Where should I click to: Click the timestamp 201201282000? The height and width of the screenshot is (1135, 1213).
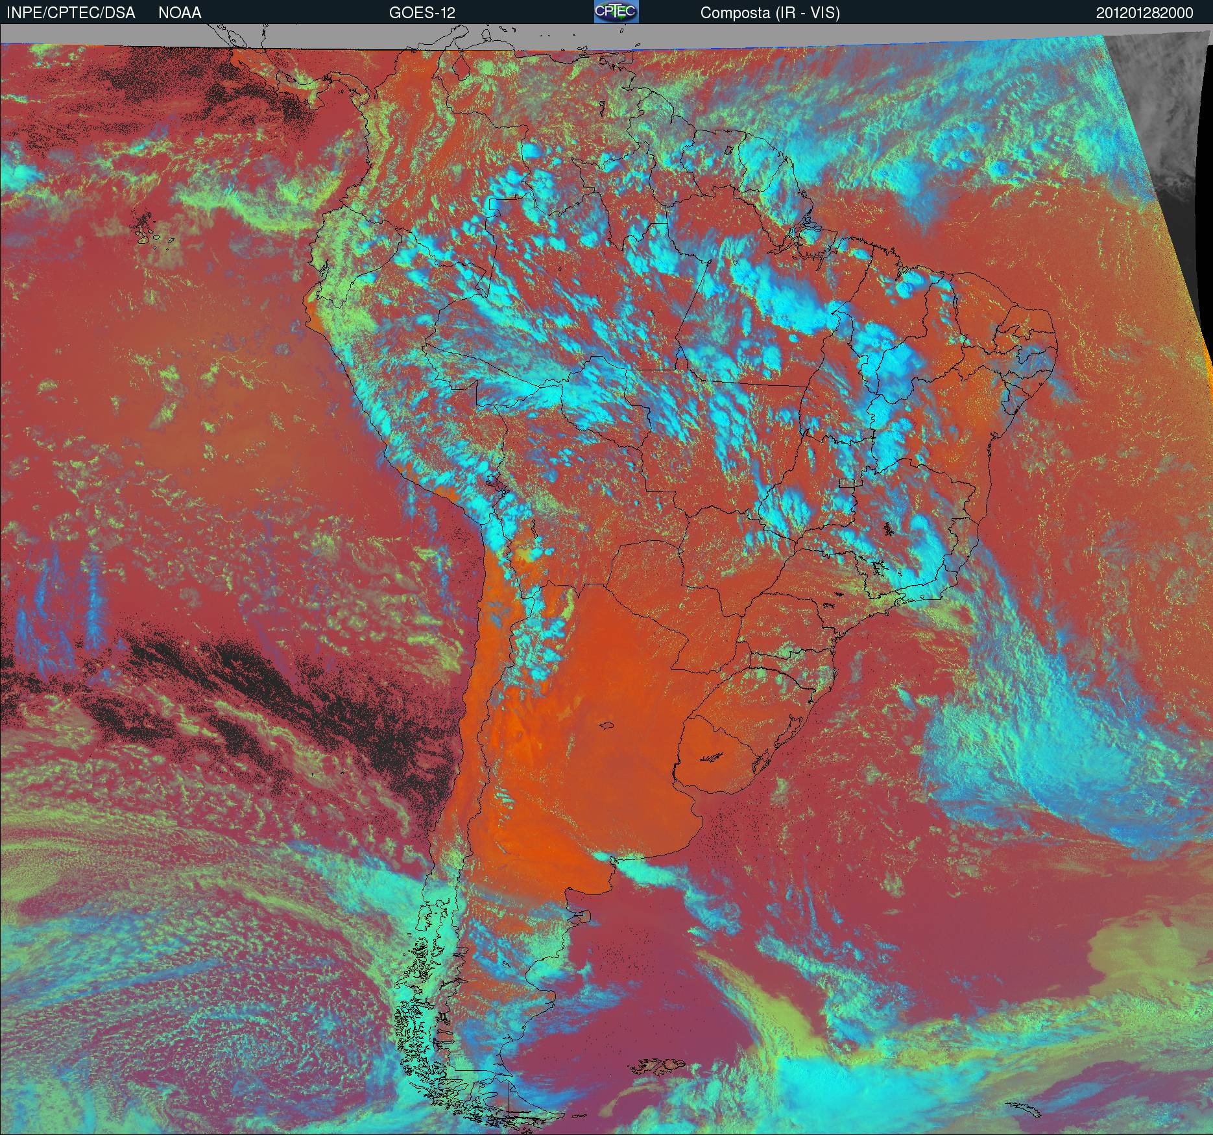click(1145, 13)
